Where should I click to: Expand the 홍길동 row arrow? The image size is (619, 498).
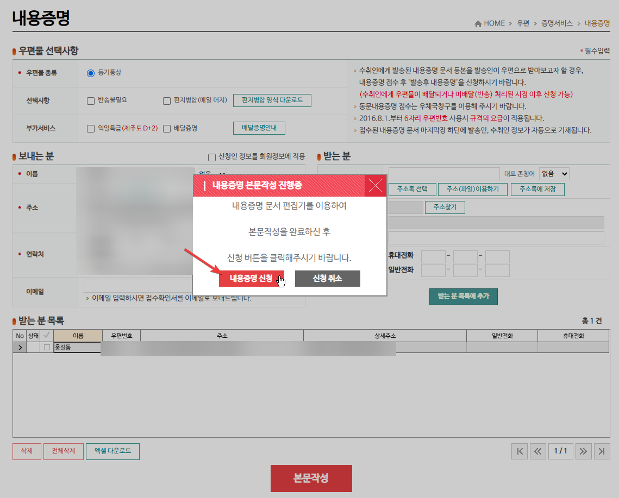coord(20,347)
